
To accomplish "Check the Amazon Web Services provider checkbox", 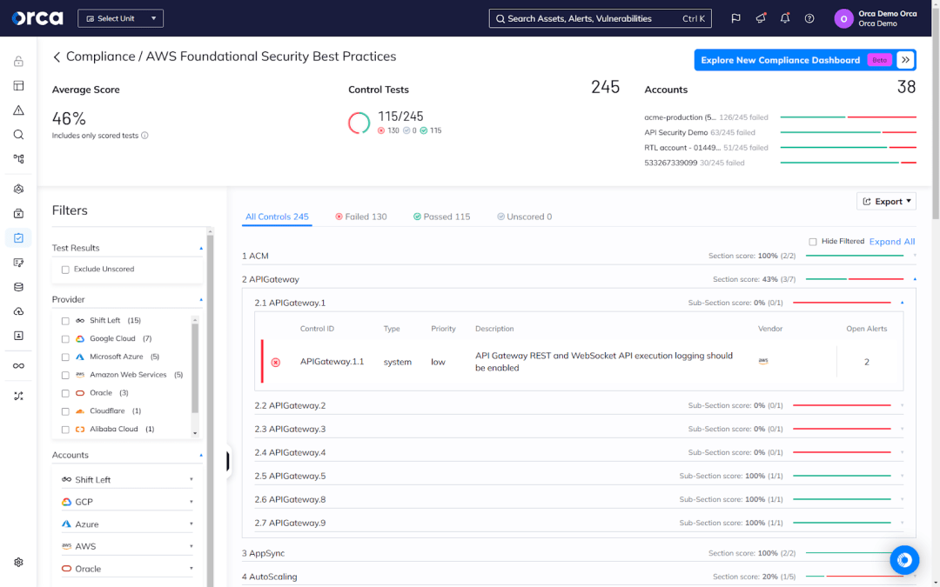I will click(65, 375).
